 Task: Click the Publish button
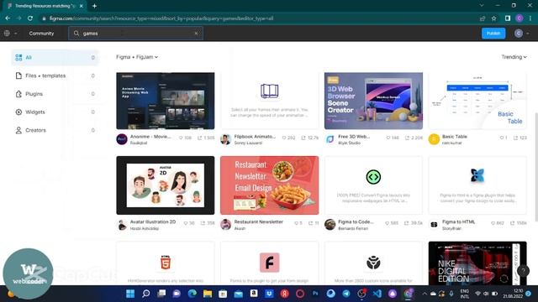click(x=493, y=34)
